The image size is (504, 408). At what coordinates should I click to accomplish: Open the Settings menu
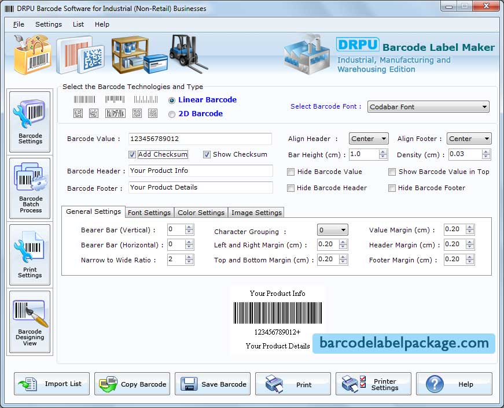pyautogui.click(x=49, y=24)
